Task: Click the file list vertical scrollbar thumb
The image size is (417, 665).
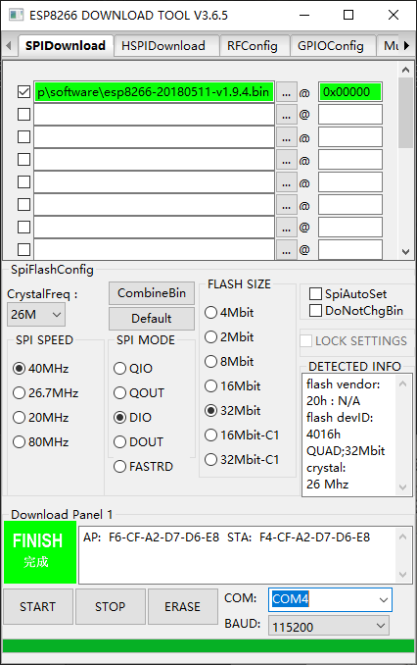Action: pos(405,112)
